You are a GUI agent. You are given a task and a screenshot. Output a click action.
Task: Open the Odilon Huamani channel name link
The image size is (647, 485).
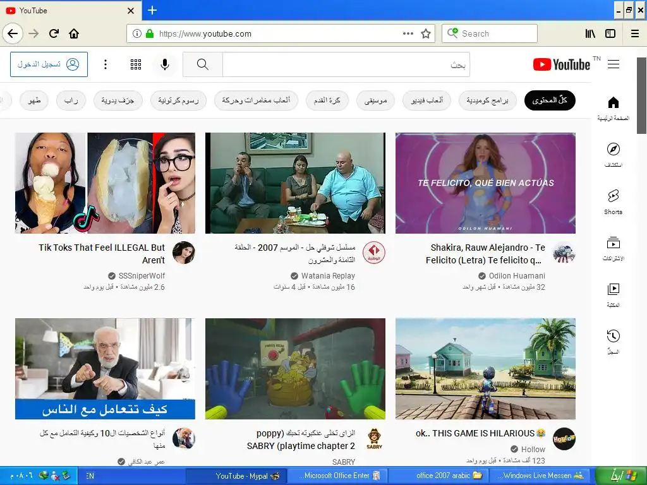pyautogui.click(x=517, y=276)
